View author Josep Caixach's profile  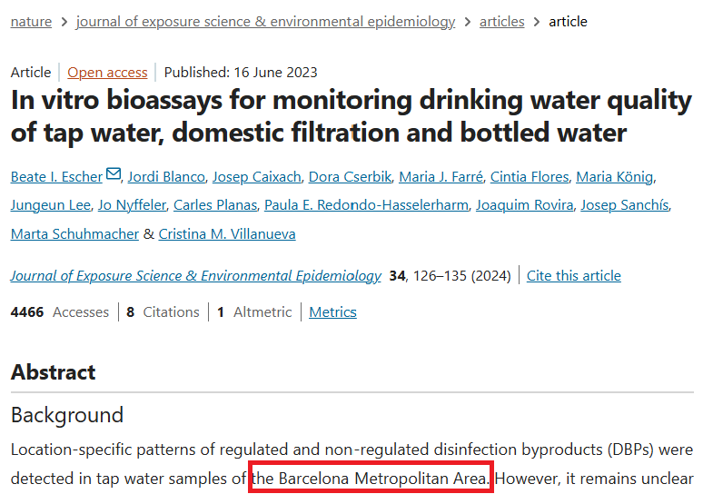[259, 176]
